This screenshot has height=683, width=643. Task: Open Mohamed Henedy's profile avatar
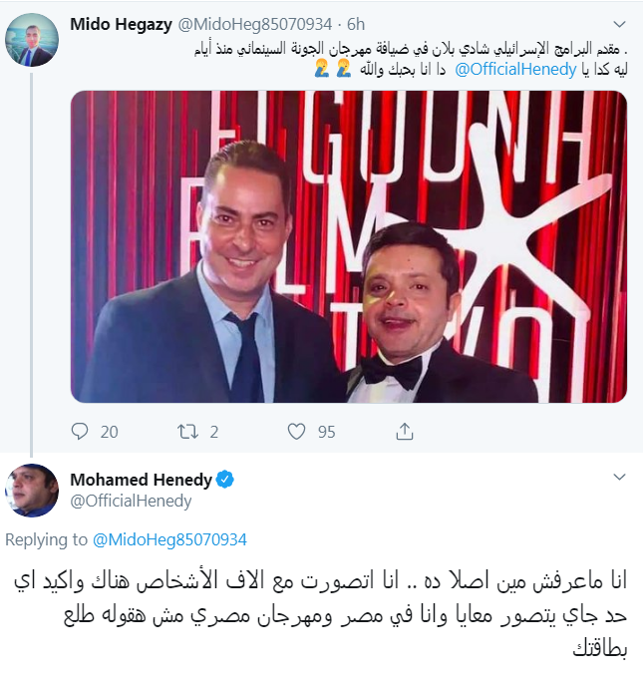point(31,490)
